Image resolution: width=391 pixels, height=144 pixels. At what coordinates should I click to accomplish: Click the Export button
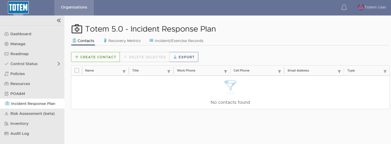(184, 57)
